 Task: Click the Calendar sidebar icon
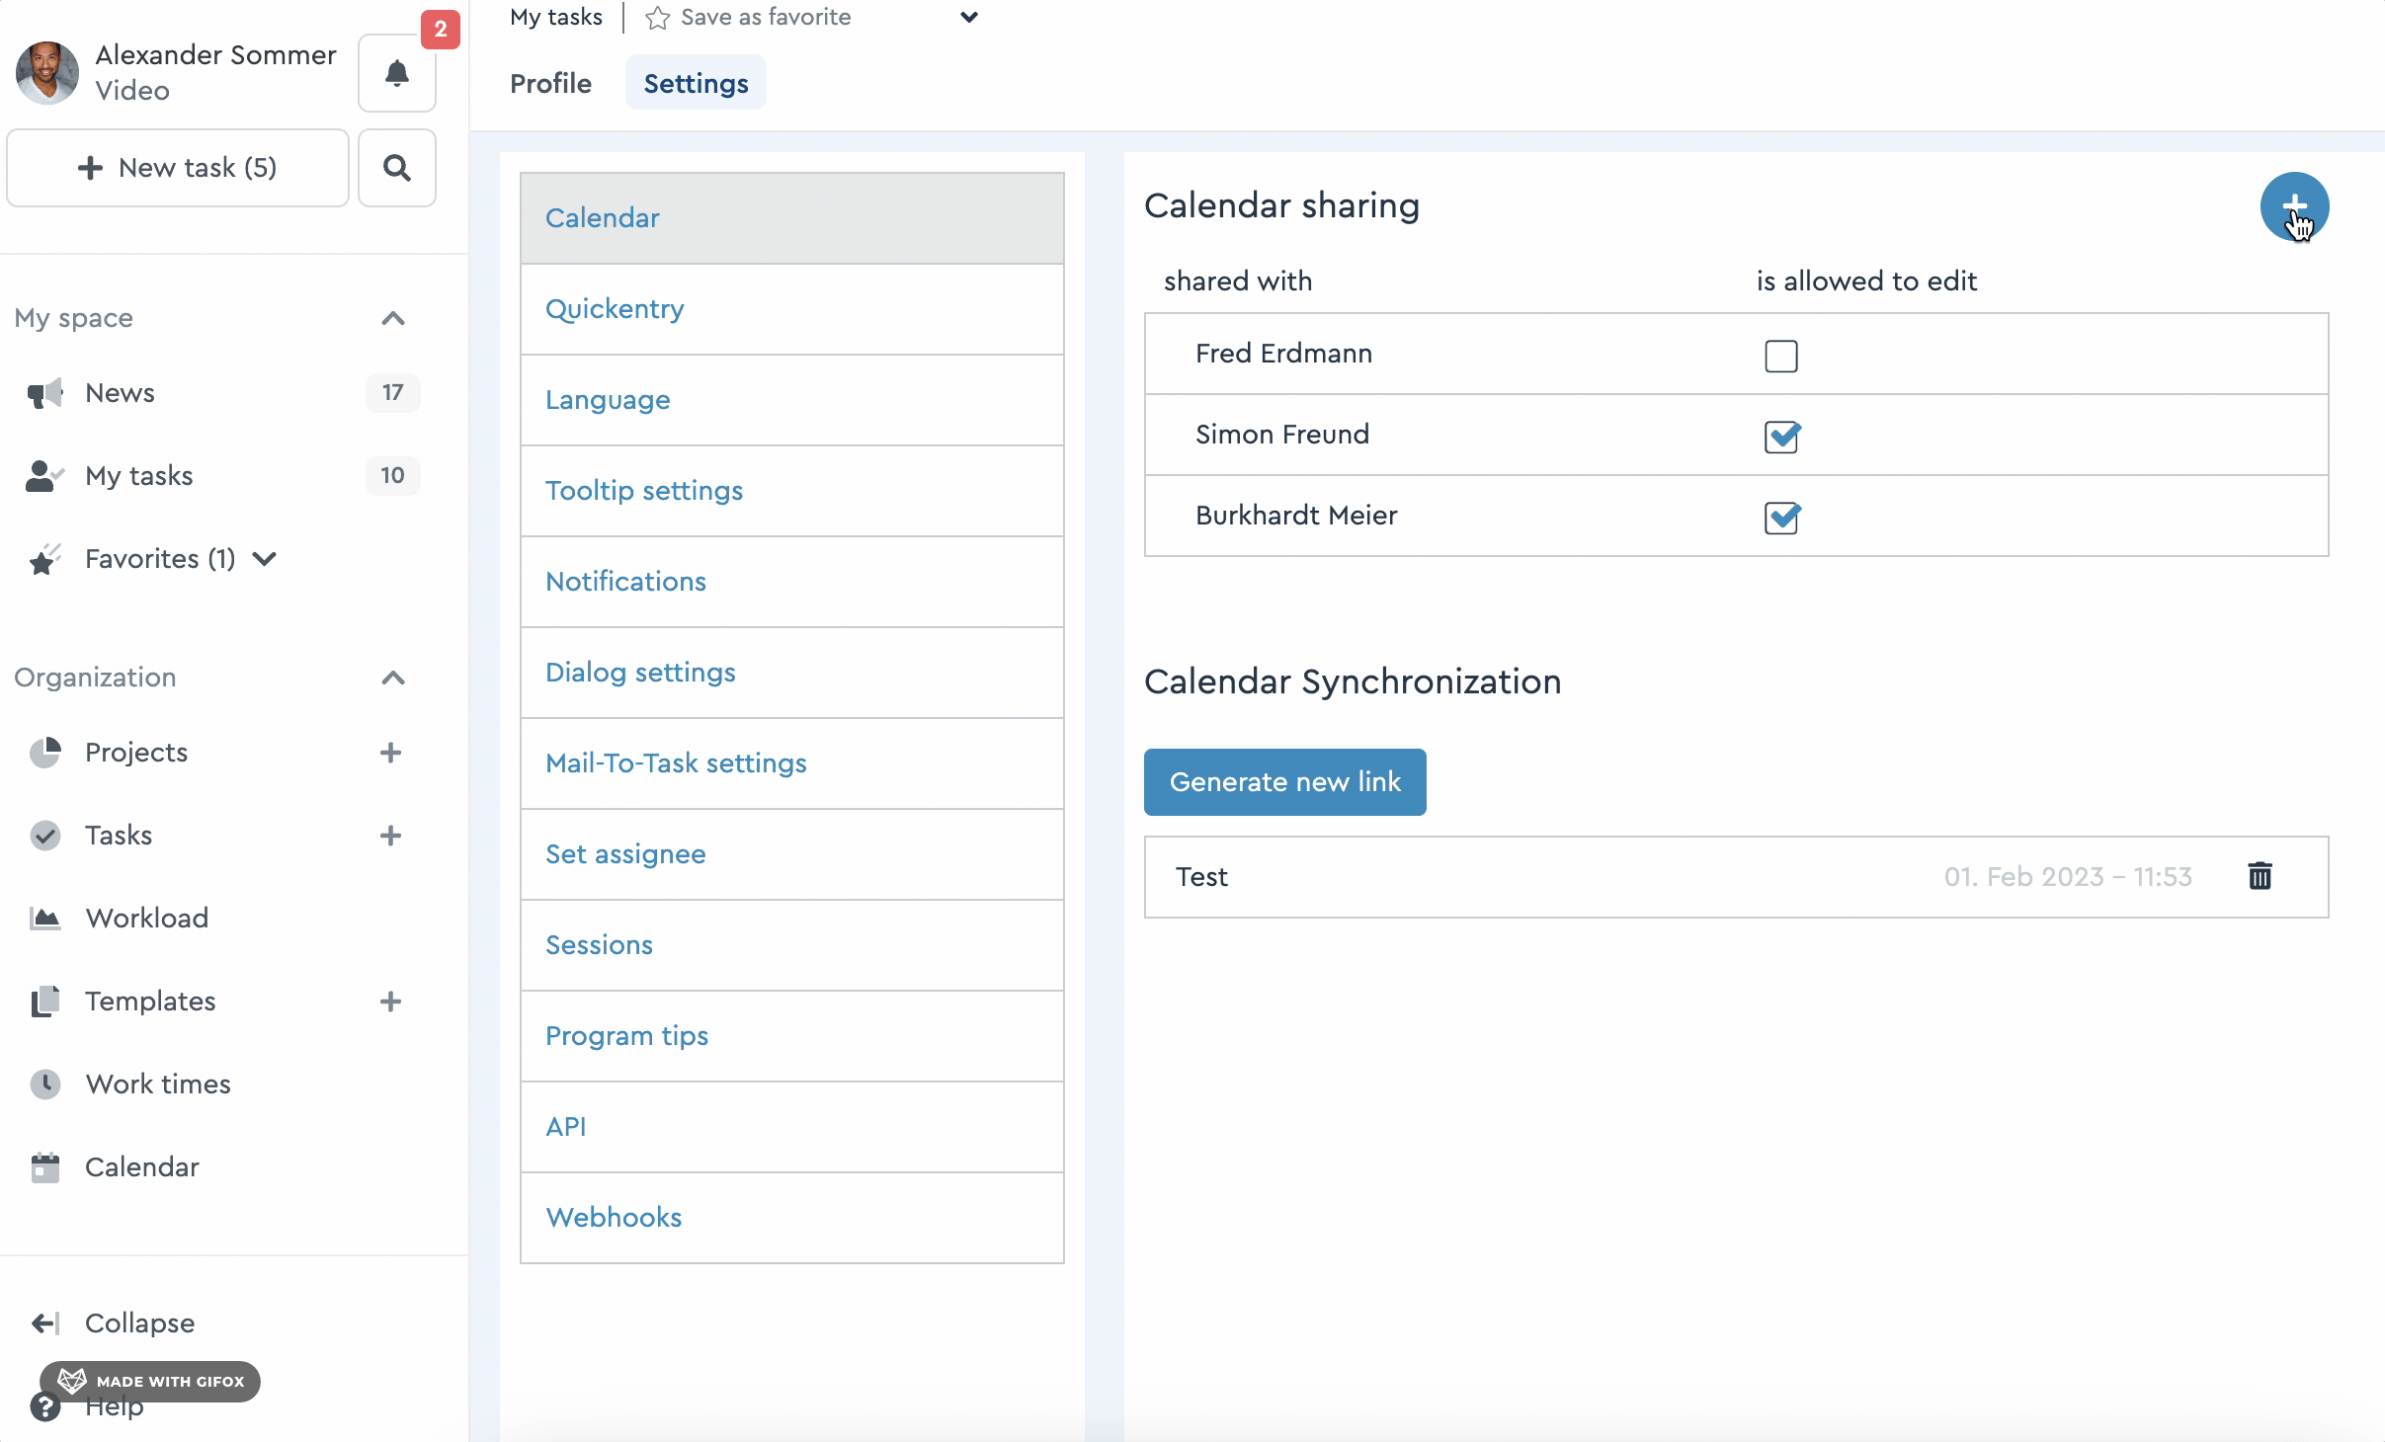click(44, 1167)
